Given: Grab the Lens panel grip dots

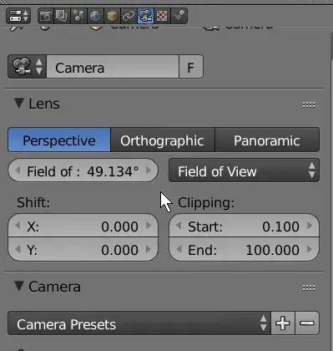Looking at the screenshot, I should [309, 105].
